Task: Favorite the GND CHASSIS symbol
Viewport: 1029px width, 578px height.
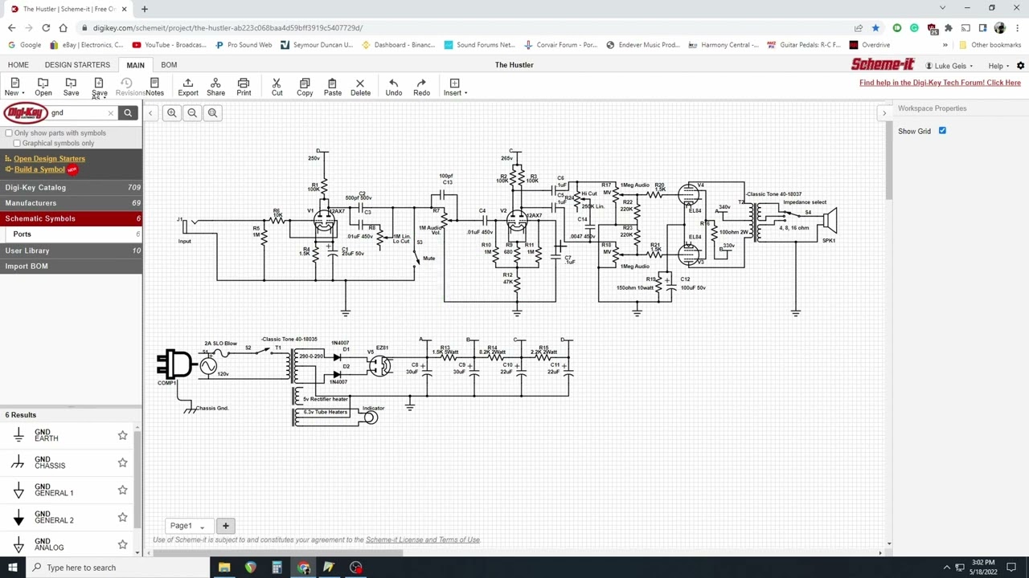Action: (x=122, y=462)
